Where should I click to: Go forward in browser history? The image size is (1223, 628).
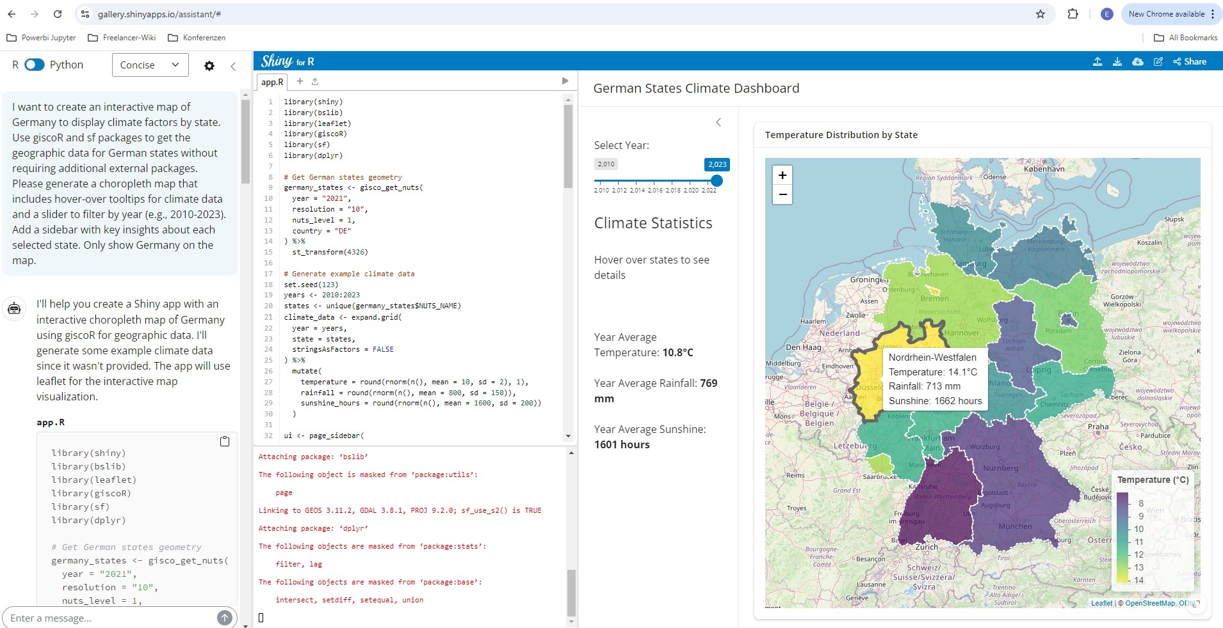point(35,14)
